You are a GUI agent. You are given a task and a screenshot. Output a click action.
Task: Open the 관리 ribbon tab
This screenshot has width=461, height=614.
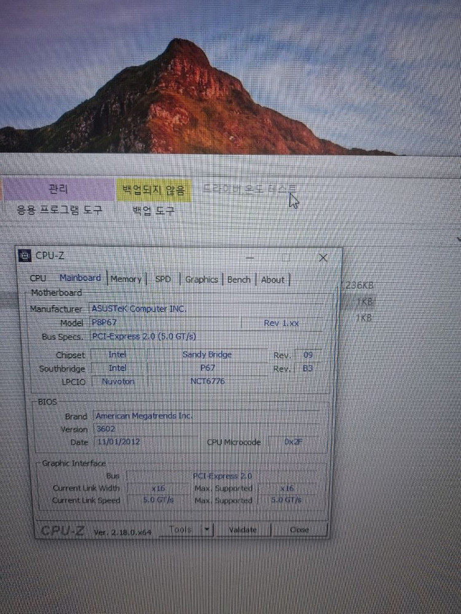point(58,189)
